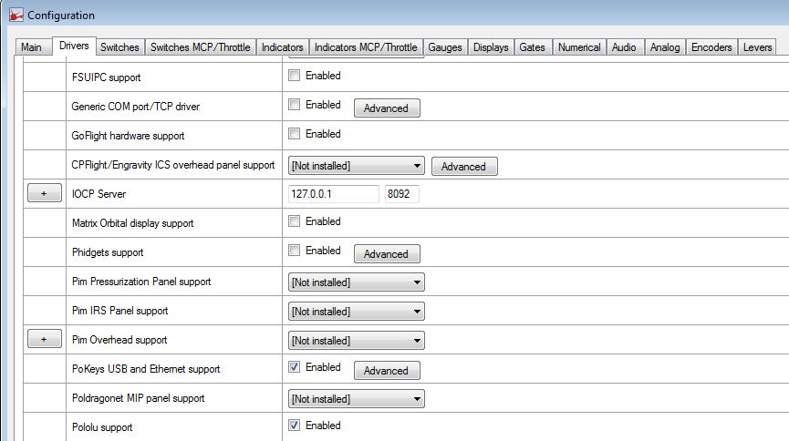This screenshot has height=441, width=789.
Task: Select the Encoders tab
Action: pos(711,47)
